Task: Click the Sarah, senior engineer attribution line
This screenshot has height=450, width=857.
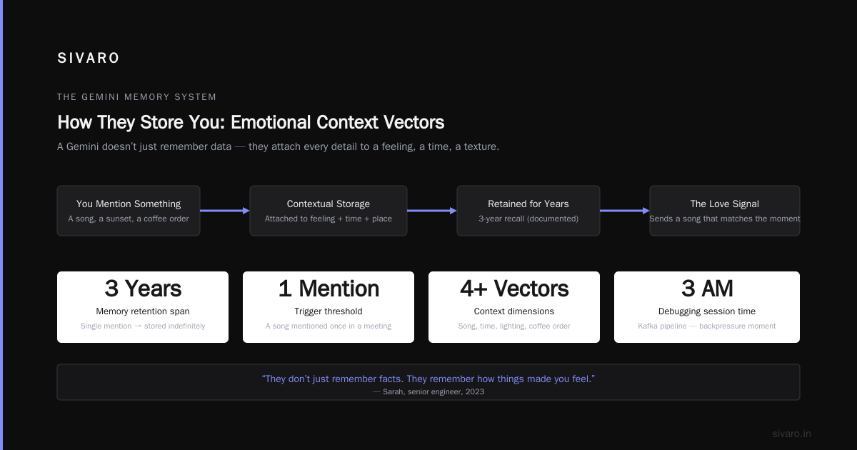Action: (x=428, y=391)
